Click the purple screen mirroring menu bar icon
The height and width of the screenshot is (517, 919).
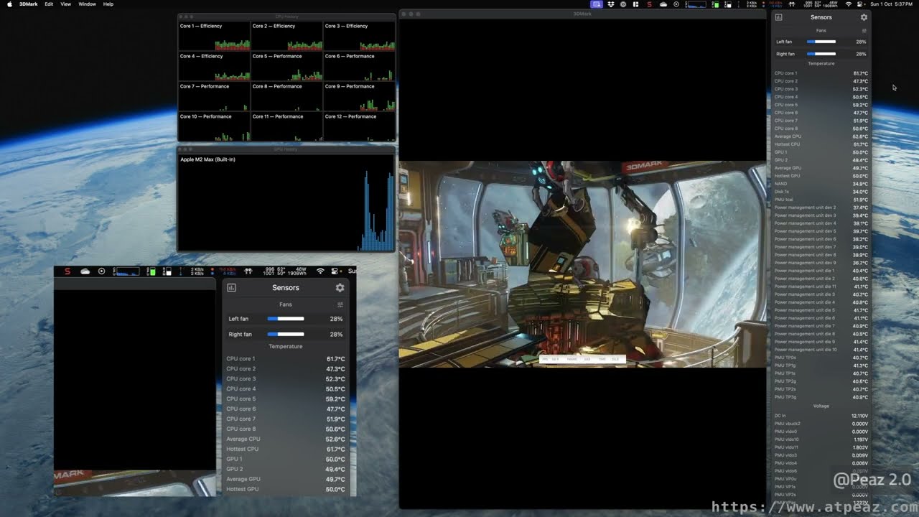pyautogui.click(x=597, y=4)
